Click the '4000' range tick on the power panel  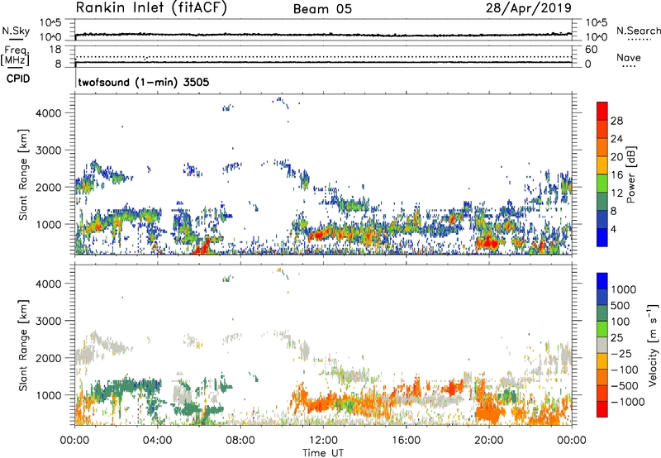pos(49,113)
